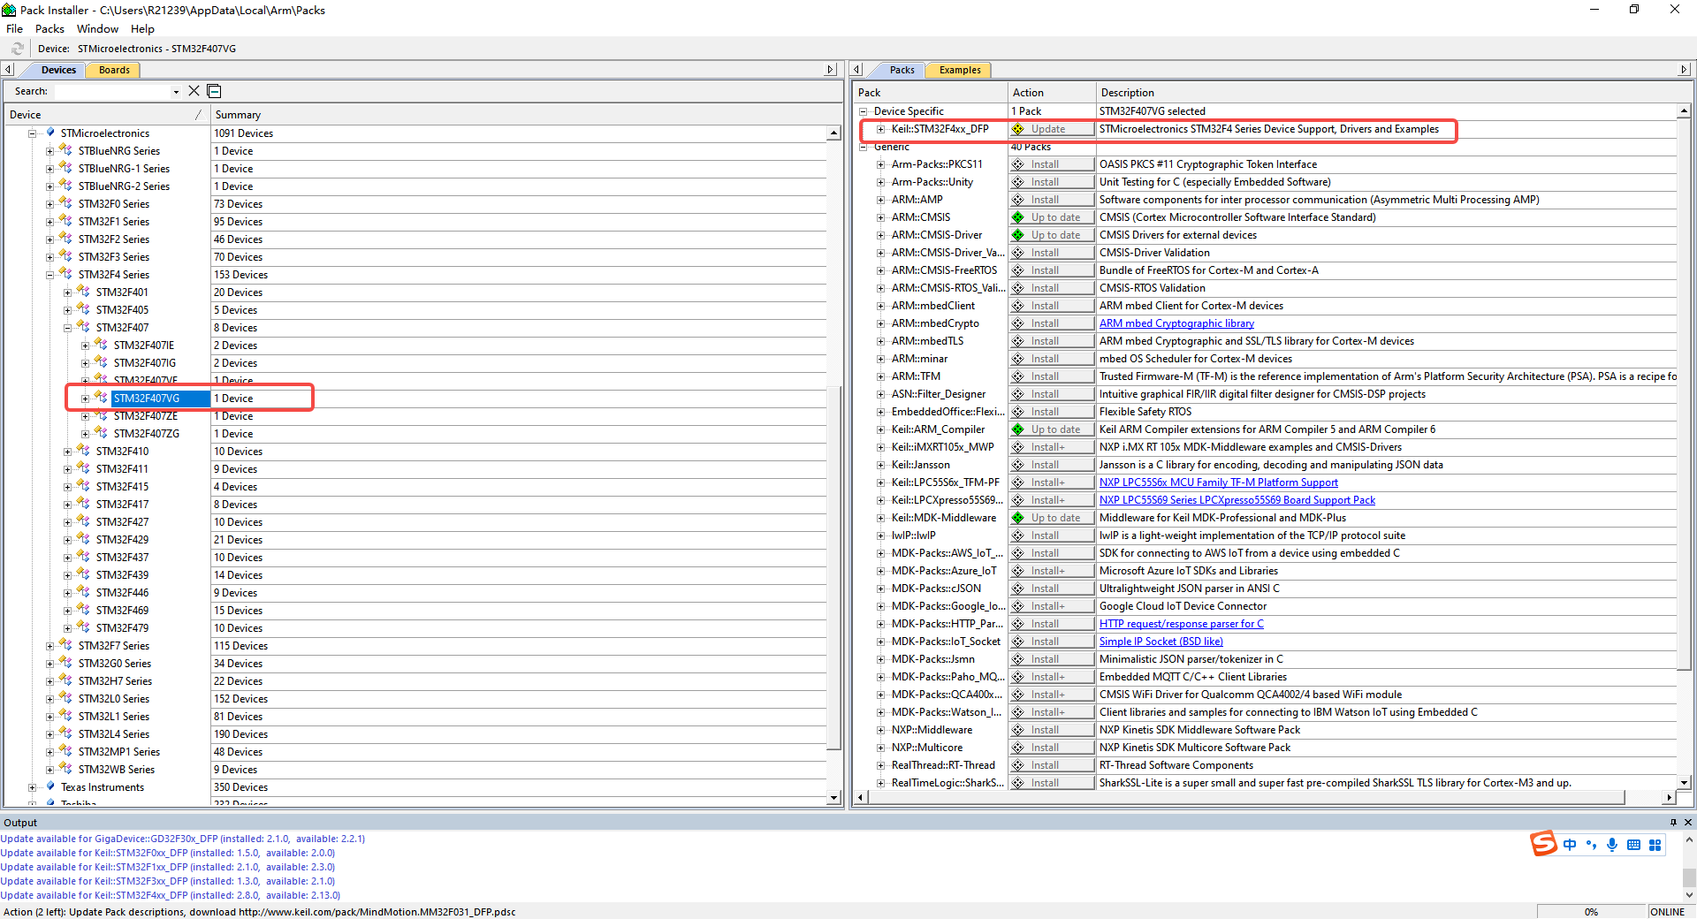Image resolution: width=1697 pixels, height=919 pixels.
Task: Click the STM32MP1 Series device icon
Action: 65,751
